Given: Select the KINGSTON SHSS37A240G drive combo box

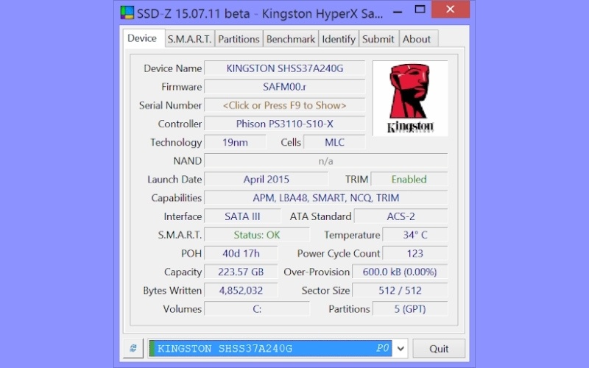Looking at the screenshot, I should pos(270,348).
